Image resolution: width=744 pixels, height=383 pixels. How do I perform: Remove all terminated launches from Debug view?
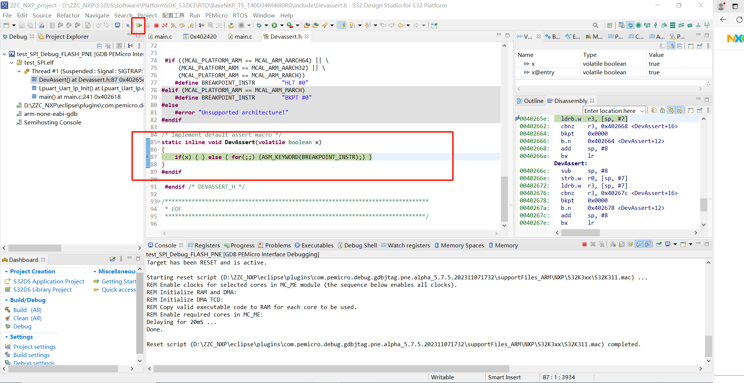[x=108, y=46]
